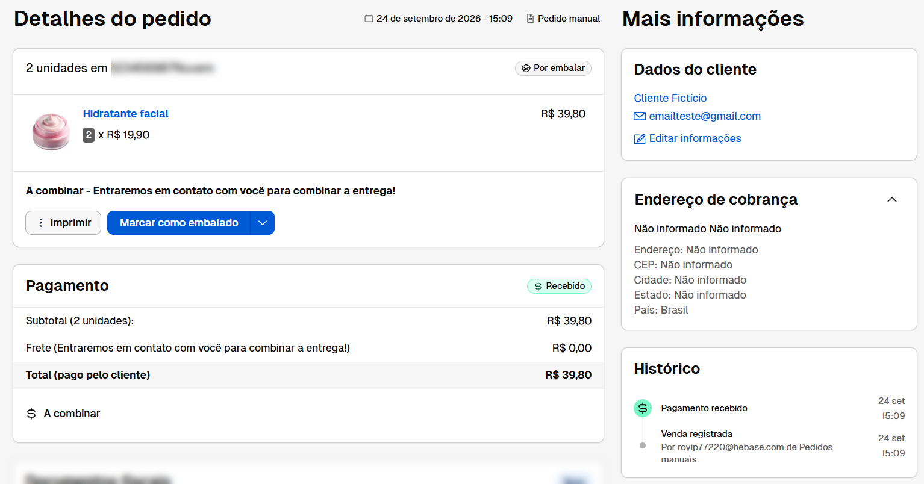Click the green Pagamento recebido history icon
Viewport: 924px width, 484px height.
point(643,408)
